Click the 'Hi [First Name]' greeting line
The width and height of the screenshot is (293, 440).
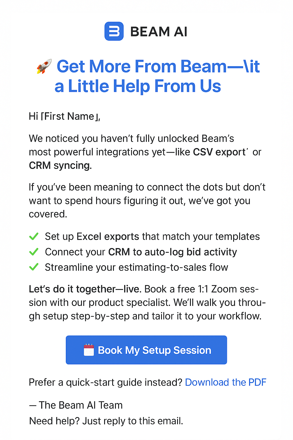(x=65, y=116)
